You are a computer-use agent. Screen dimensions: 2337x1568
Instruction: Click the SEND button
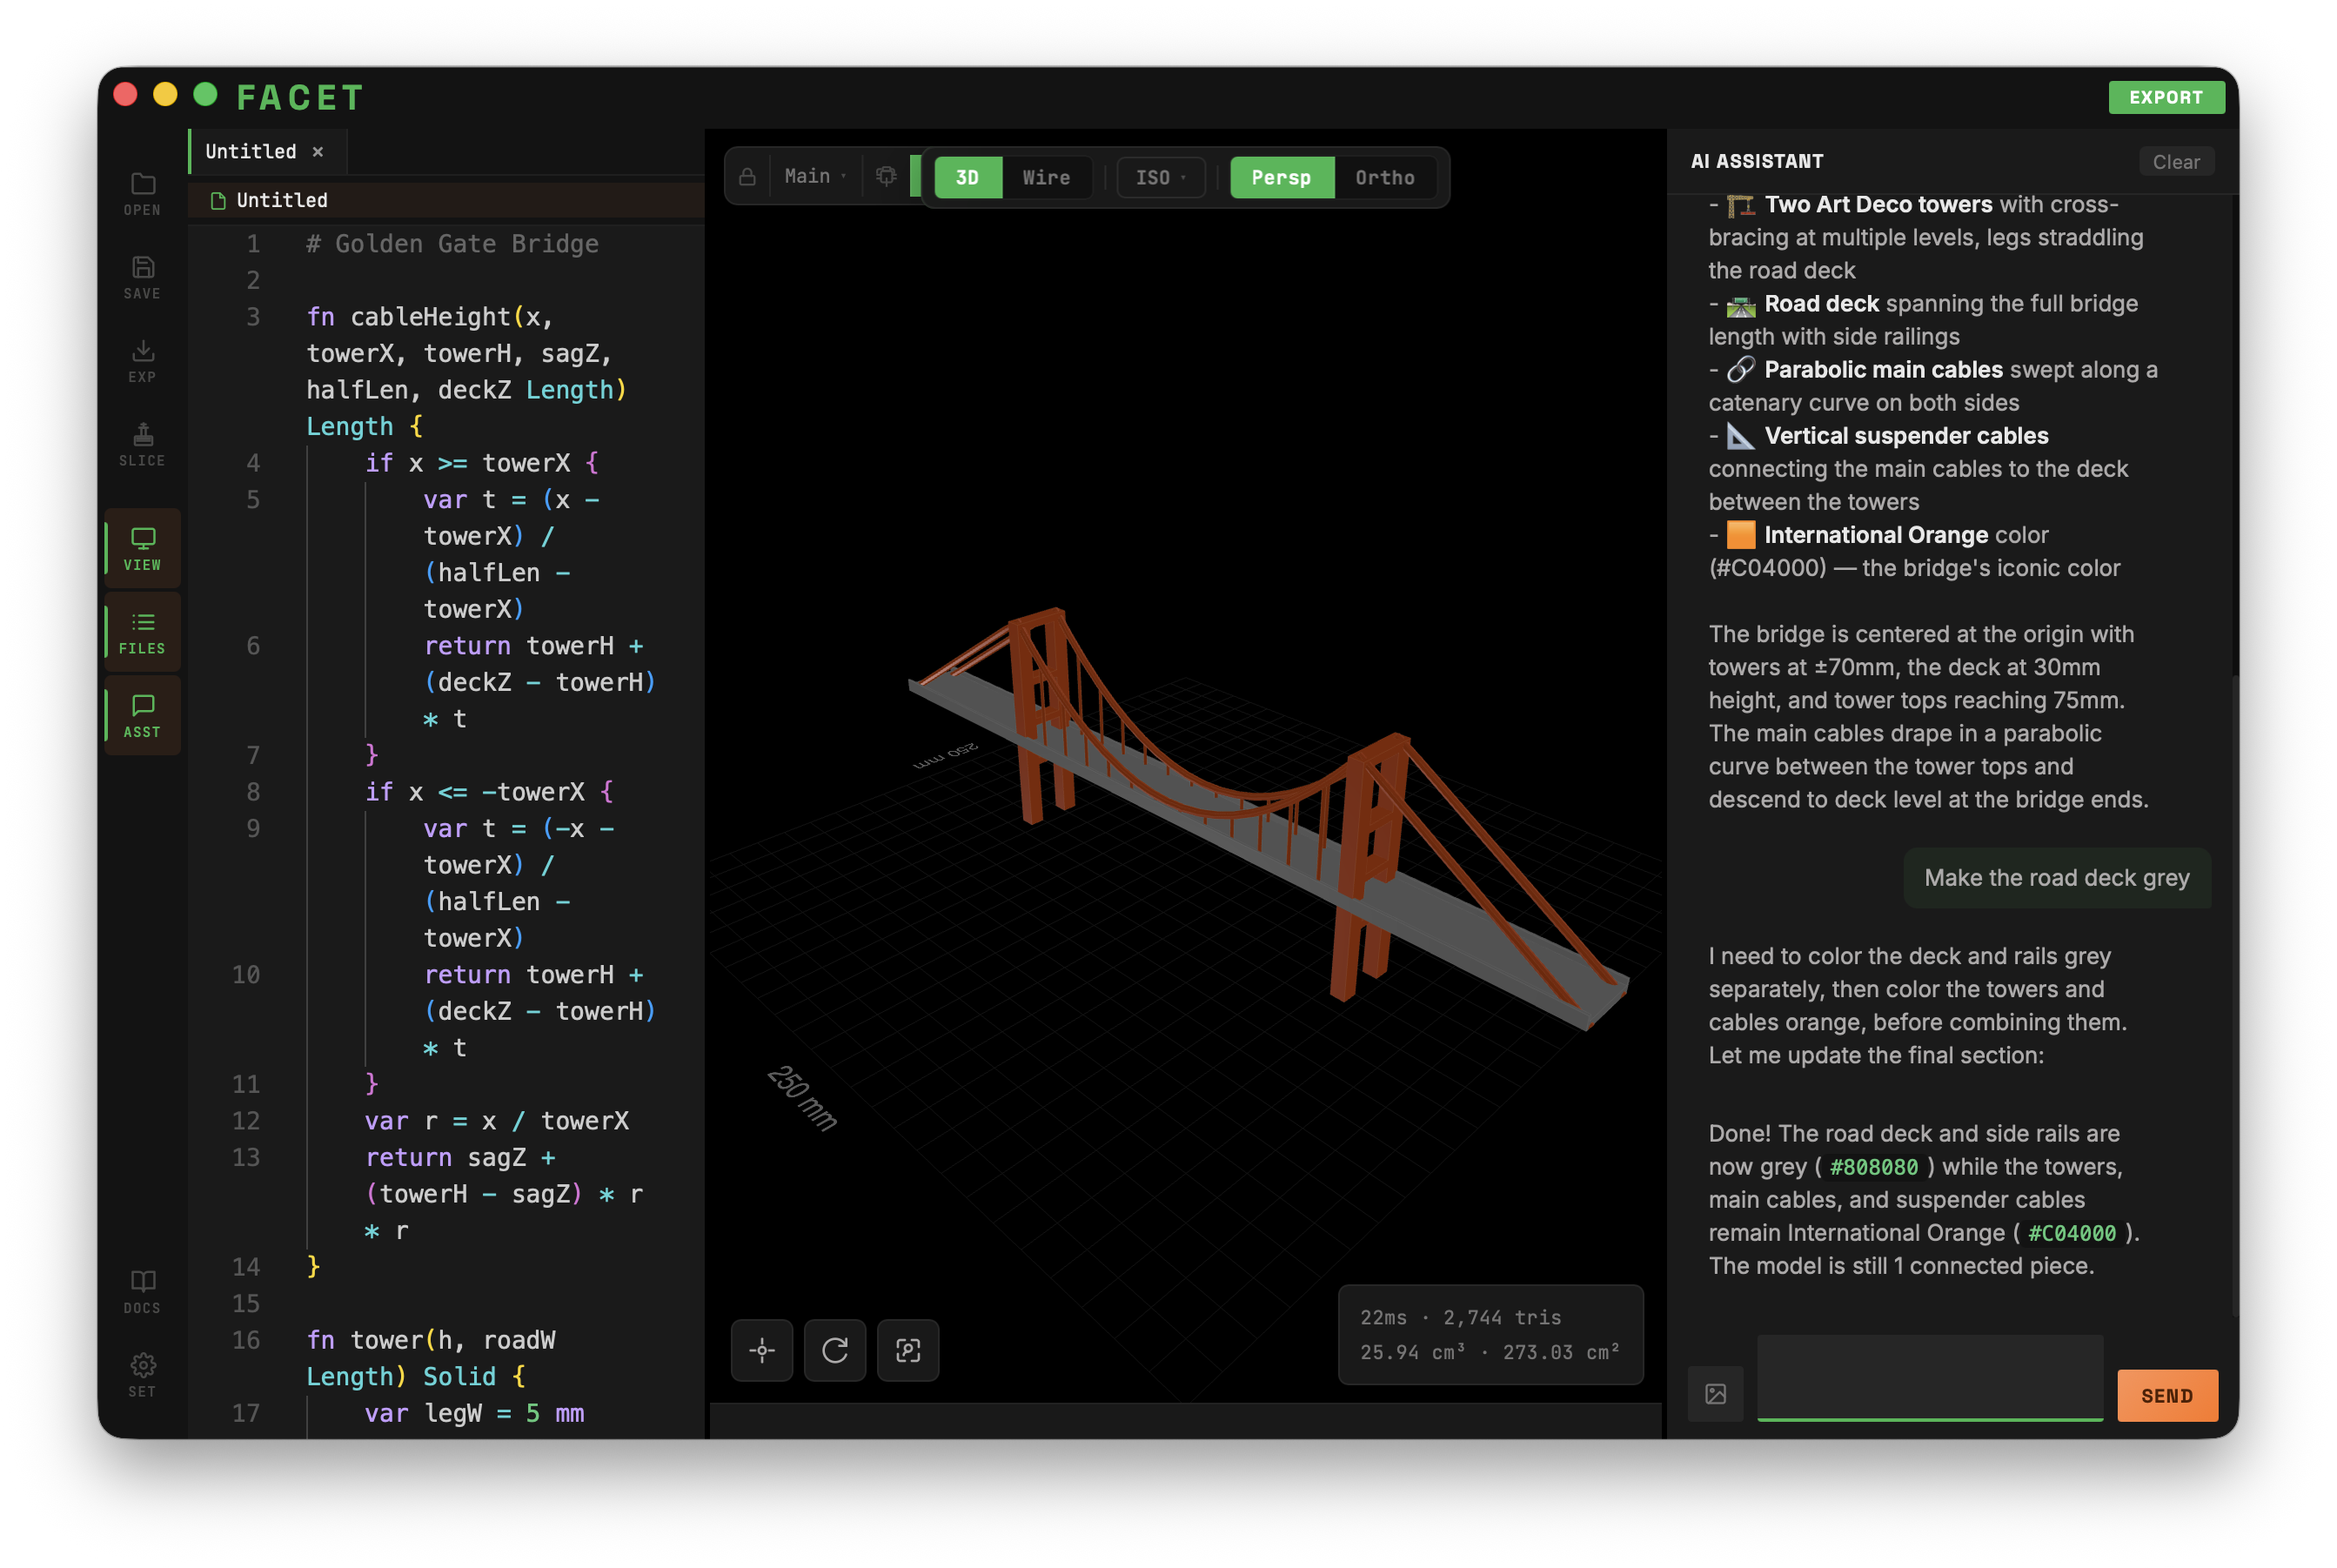tap(2167, 1395)
